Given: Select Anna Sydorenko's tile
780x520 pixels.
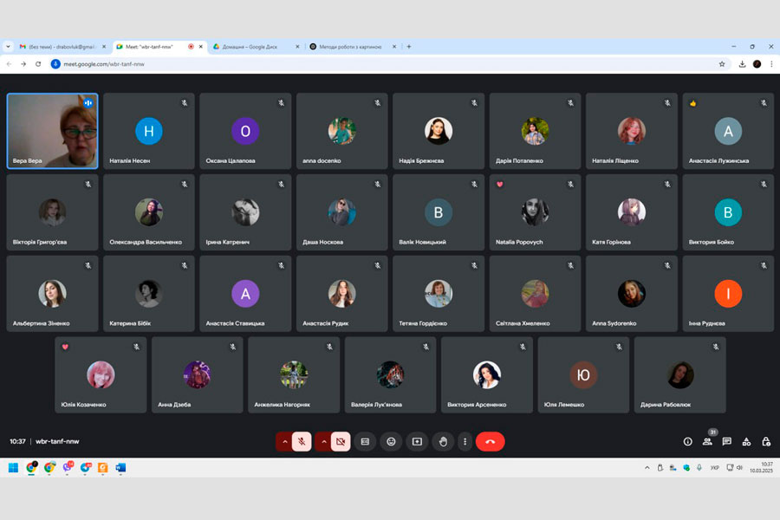Looking at the screenshot, I should point(631,294).
